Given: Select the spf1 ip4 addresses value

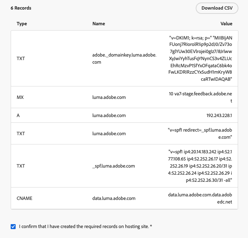Looking at the screenshot, I should pyautogui.click(x=201, y=166).
